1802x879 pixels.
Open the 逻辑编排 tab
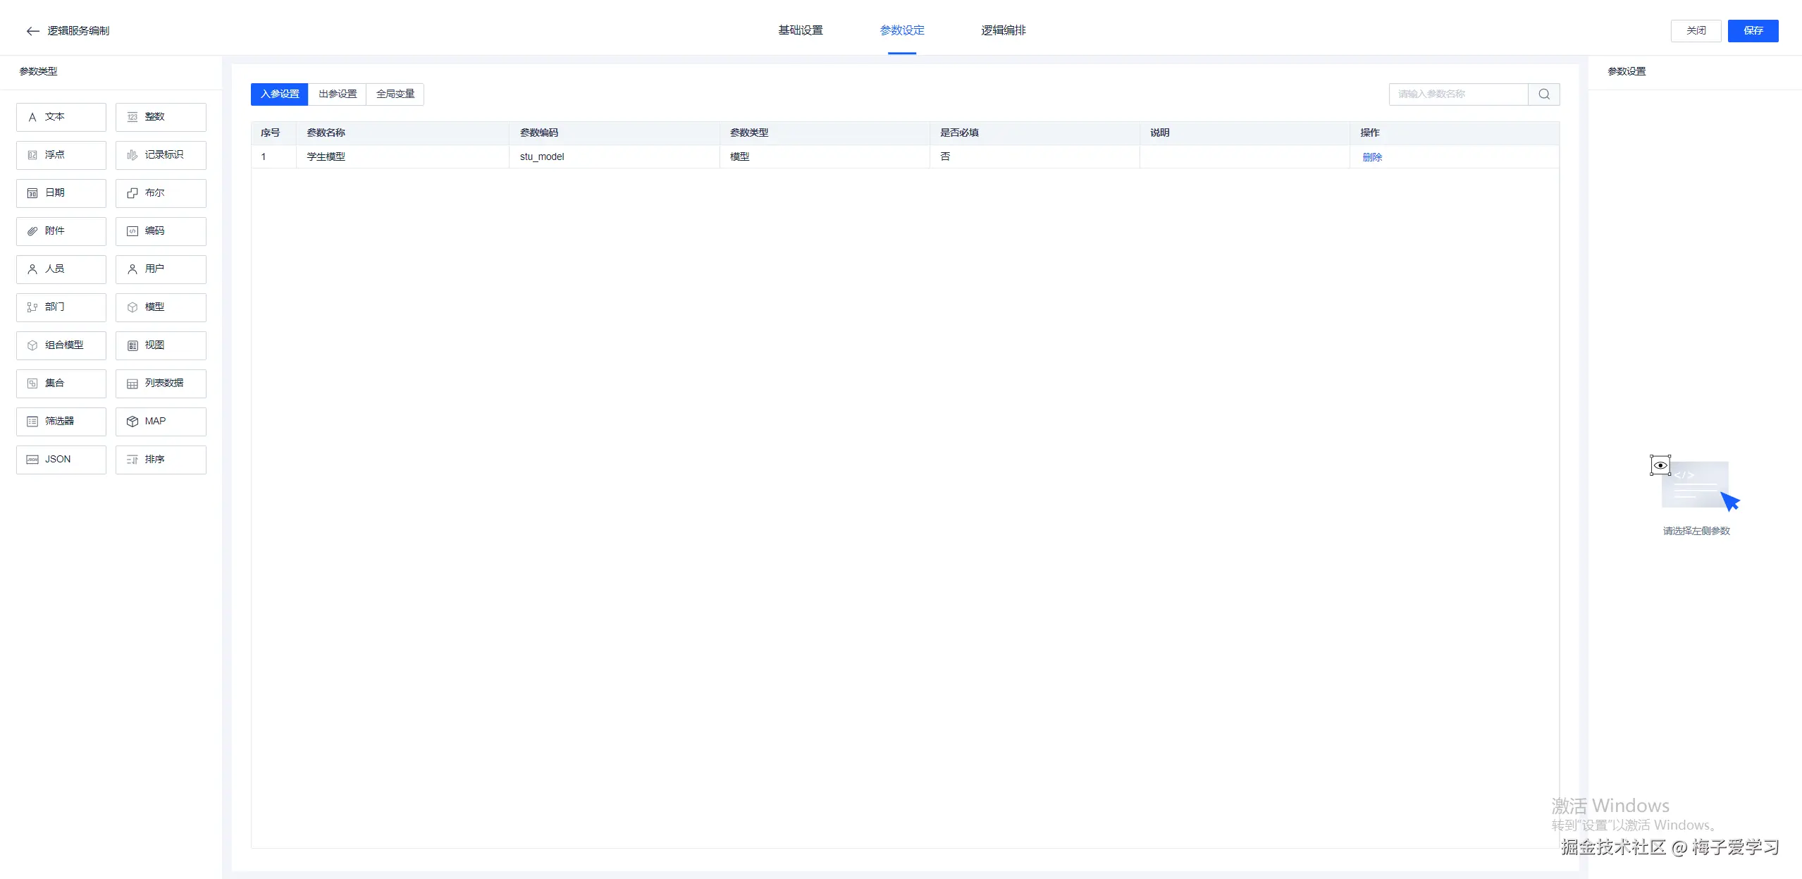pyautogui.click(x=1003, y=30)
